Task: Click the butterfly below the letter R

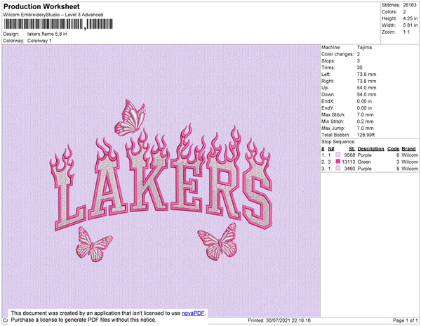Action: 218,242
